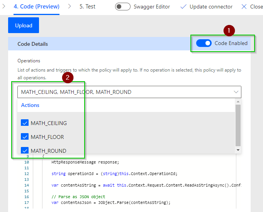This screenshot has height=212, width=263.
Task: Collapse the Operations dropdown via its chevron
Action: (x=236, y=92)
